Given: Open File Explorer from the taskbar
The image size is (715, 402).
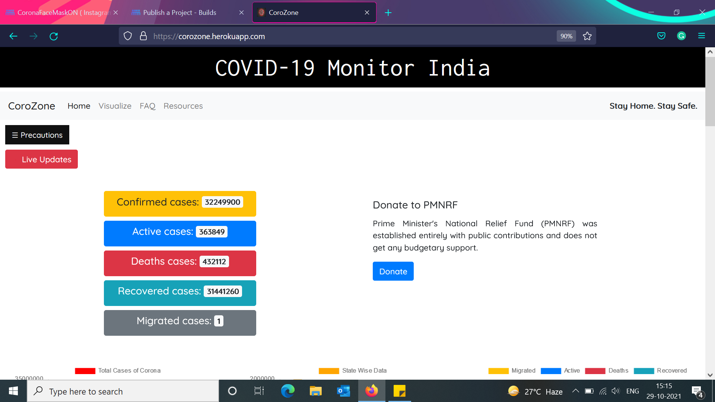Looking at the screenshot, I should (315, 391).
